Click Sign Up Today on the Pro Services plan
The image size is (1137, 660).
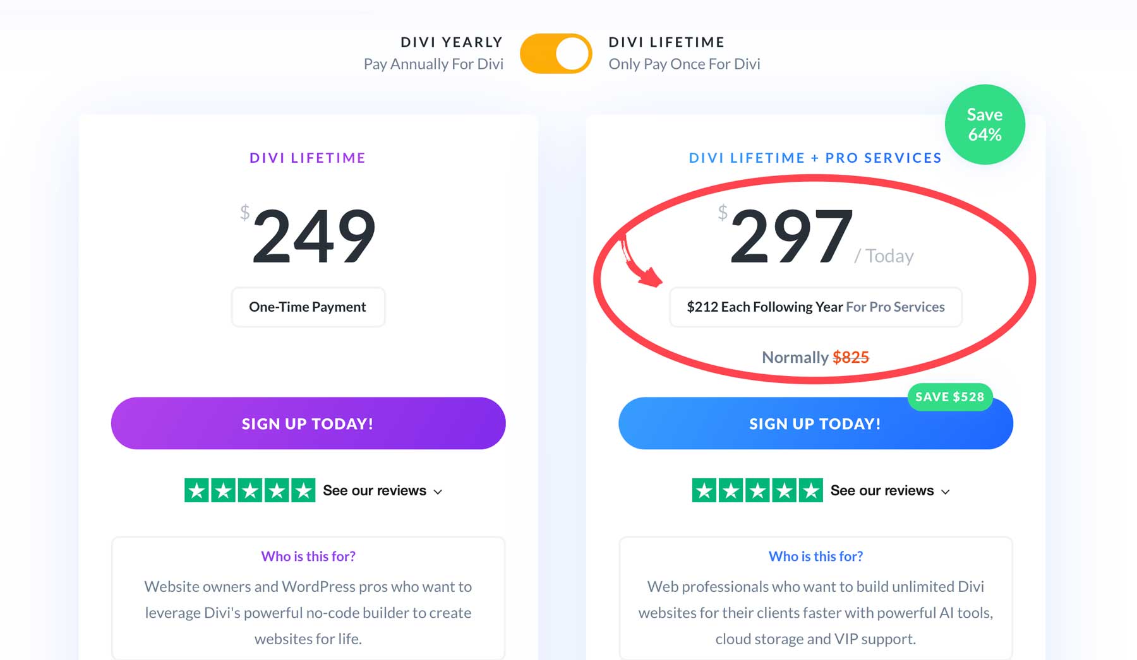point(815,423)
